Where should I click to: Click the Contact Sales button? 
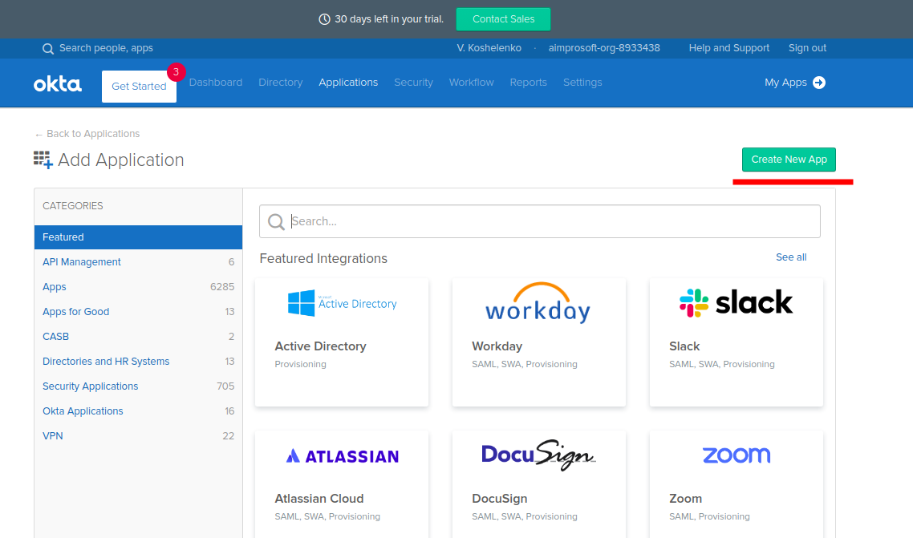[x=503, y=19]
